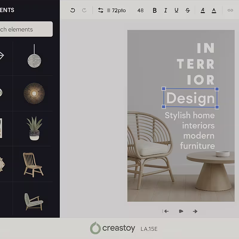This screenshot has width=239, height=239.
Task: Click the search elements input field
Action: pos(25,29)
